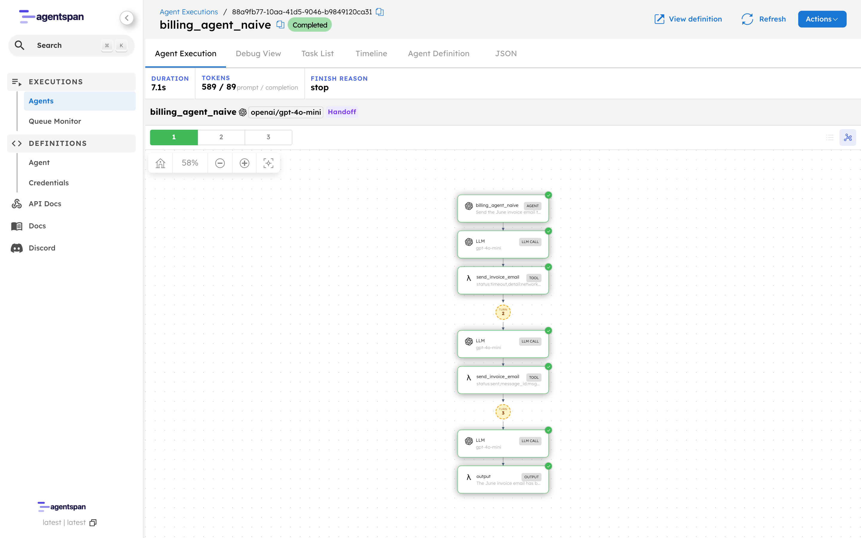861x538 pixels.
Task: Zoom out of the diagram
Action: tap(220, 163)
